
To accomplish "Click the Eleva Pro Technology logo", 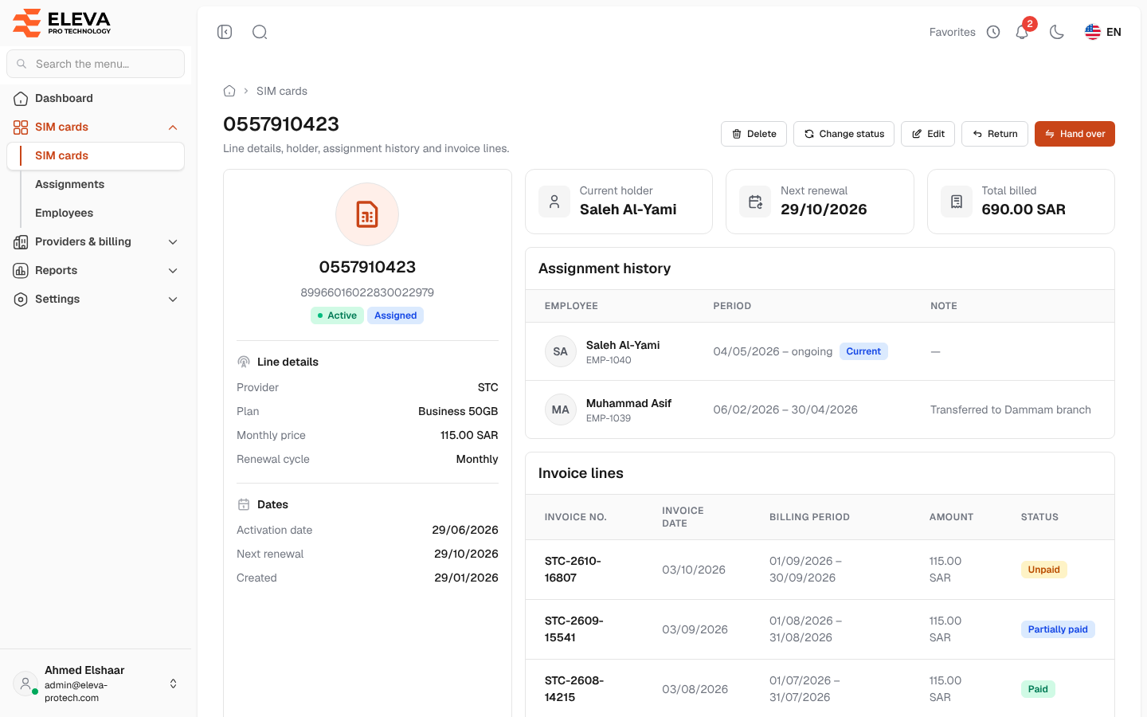I will click(x=62, y=22).
